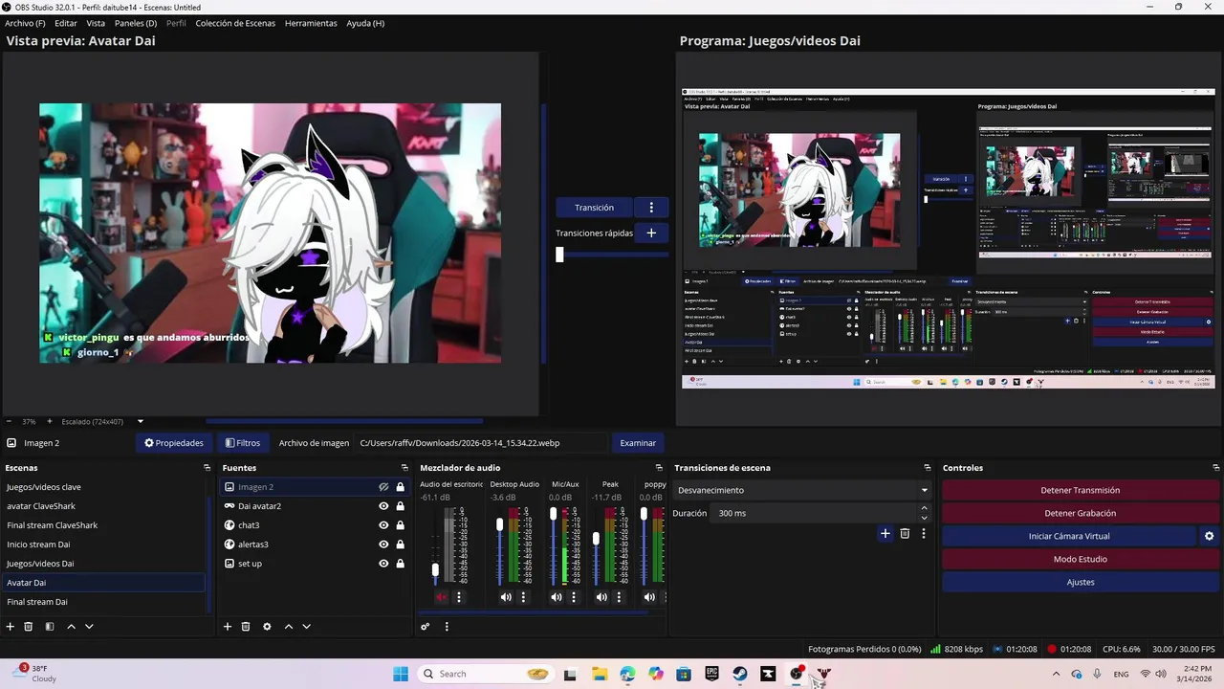The width and height of the screenshot is (1224, 689).
Task: Hide the set up source
Action: point(383,564)
